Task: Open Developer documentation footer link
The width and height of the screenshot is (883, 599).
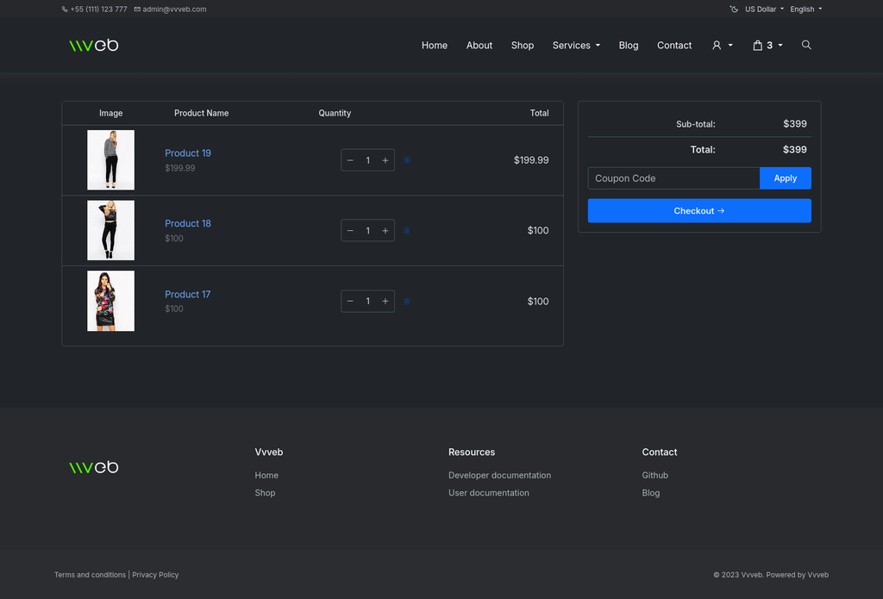Action: (499, 475)
